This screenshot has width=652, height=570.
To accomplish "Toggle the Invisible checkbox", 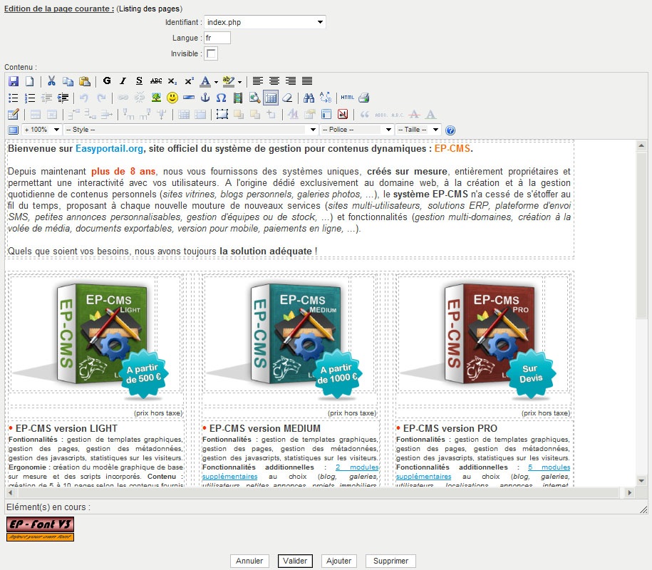I will tap(212, 53).
